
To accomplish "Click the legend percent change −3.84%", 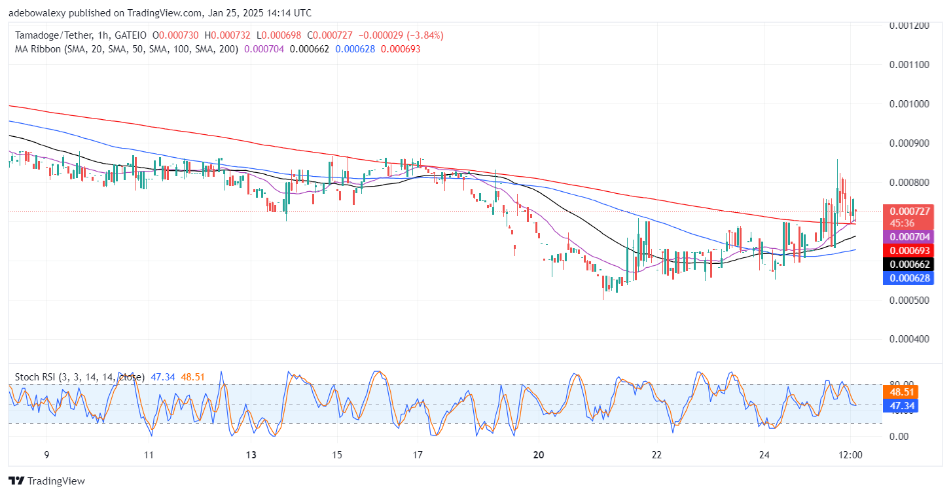I will (x=425, y=35).
